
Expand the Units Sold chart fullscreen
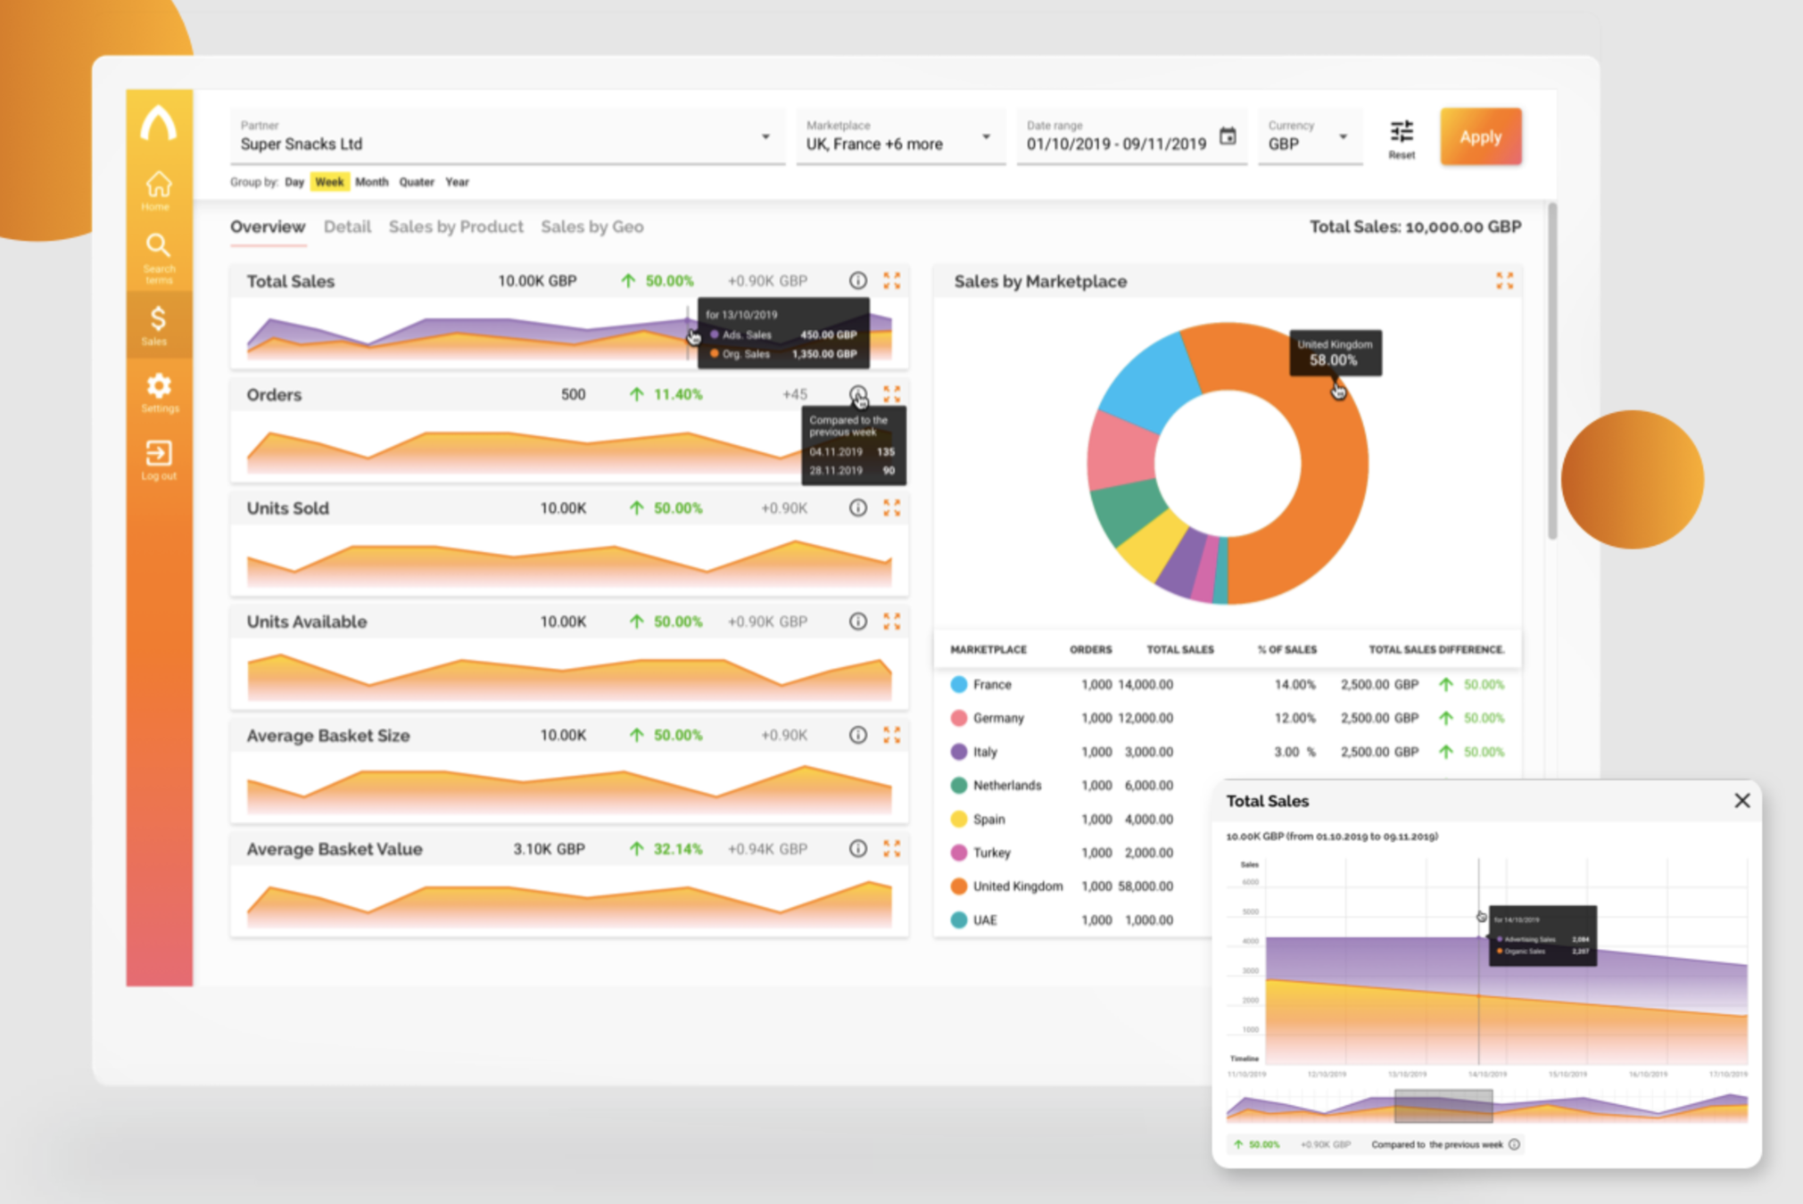[x=891, y=508]
